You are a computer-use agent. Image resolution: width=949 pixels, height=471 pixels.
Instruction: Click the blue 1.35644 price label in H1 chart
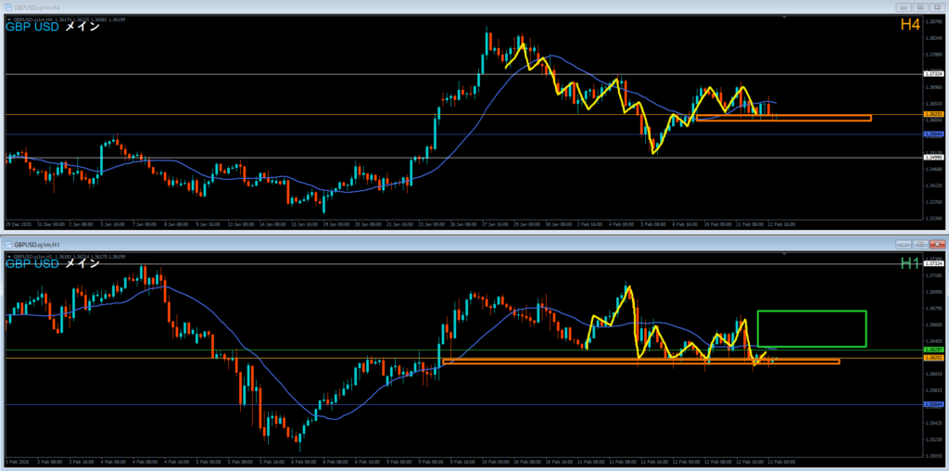932,404
